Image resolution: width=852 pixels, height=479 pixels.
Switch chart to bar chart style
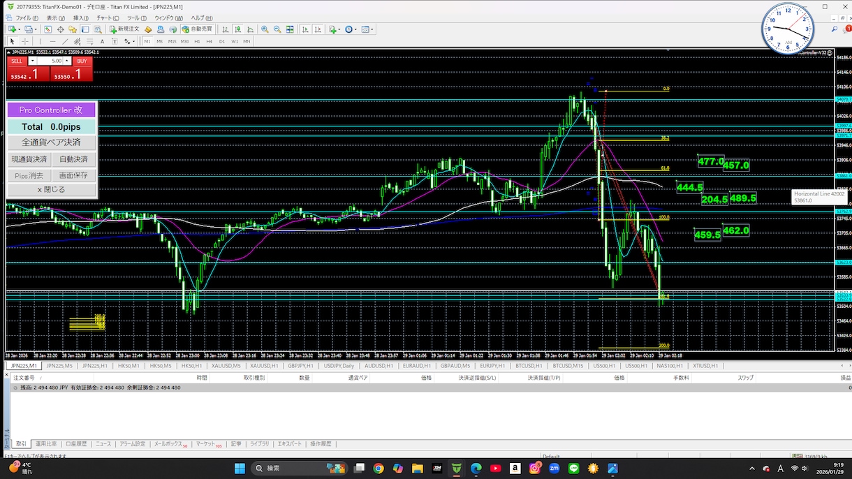coord(226,29)
